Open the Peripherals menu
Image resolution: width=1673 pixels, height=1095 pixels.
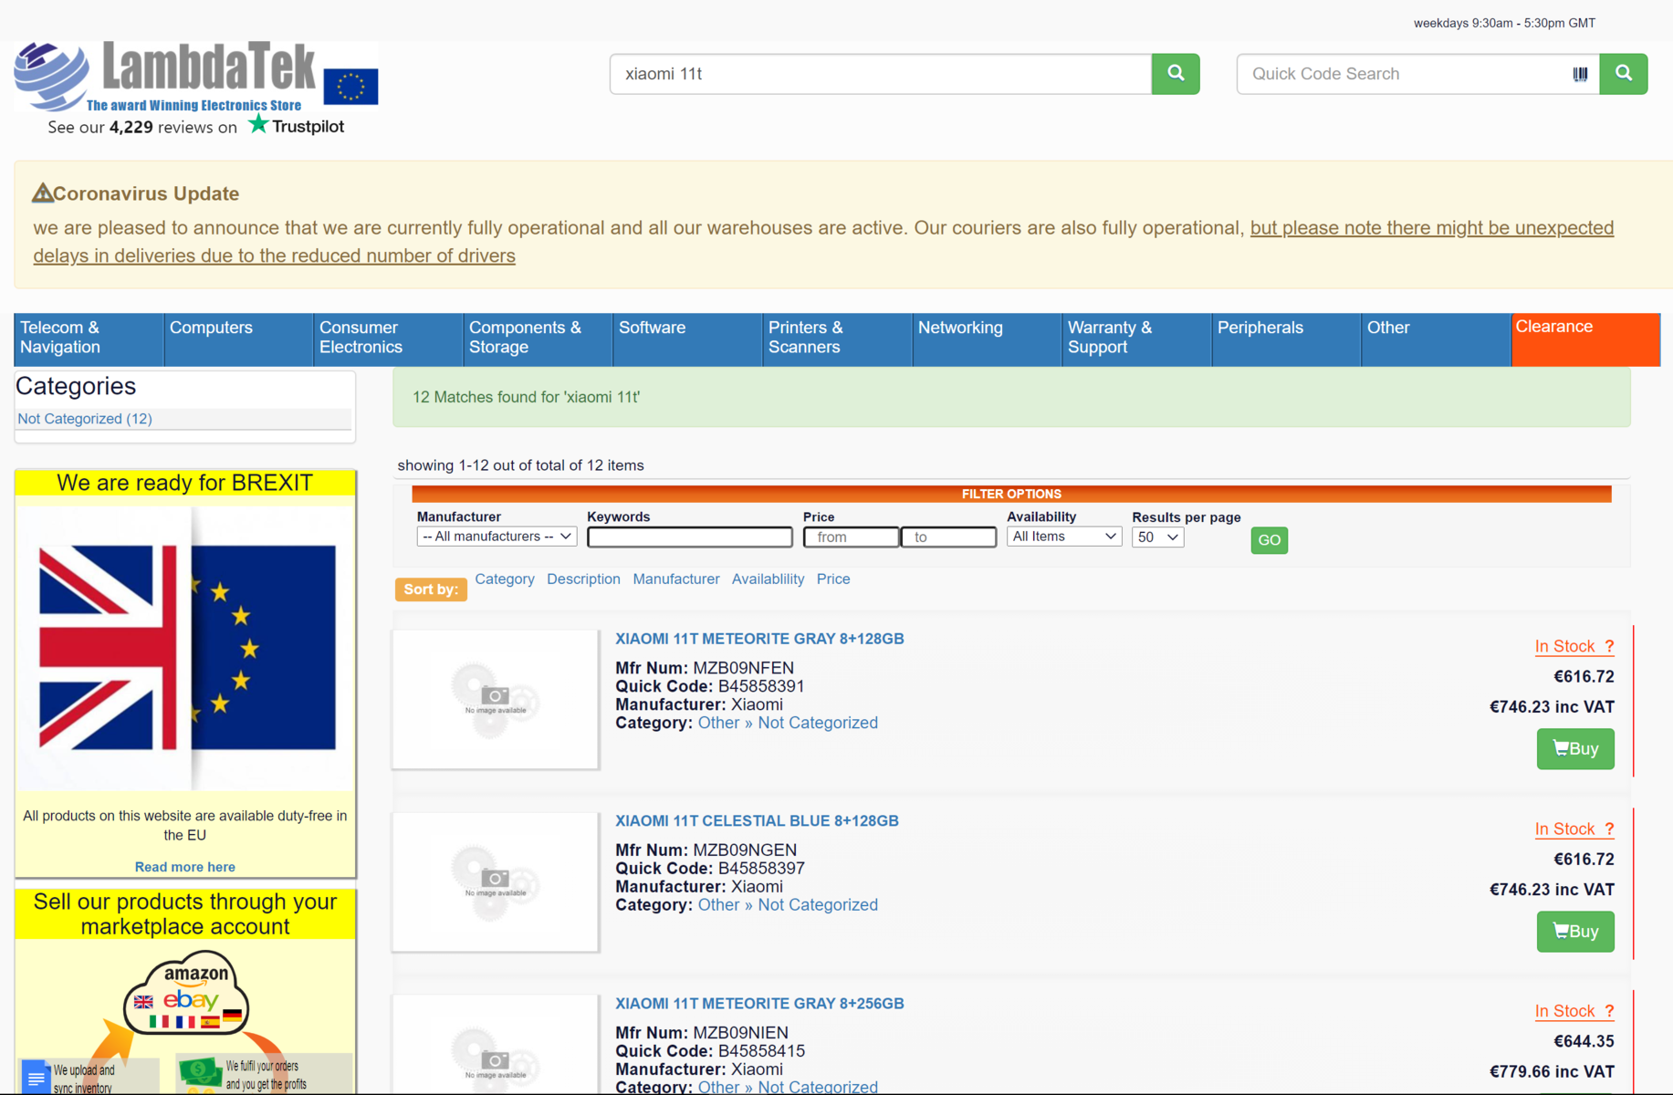pos(1286,339)
